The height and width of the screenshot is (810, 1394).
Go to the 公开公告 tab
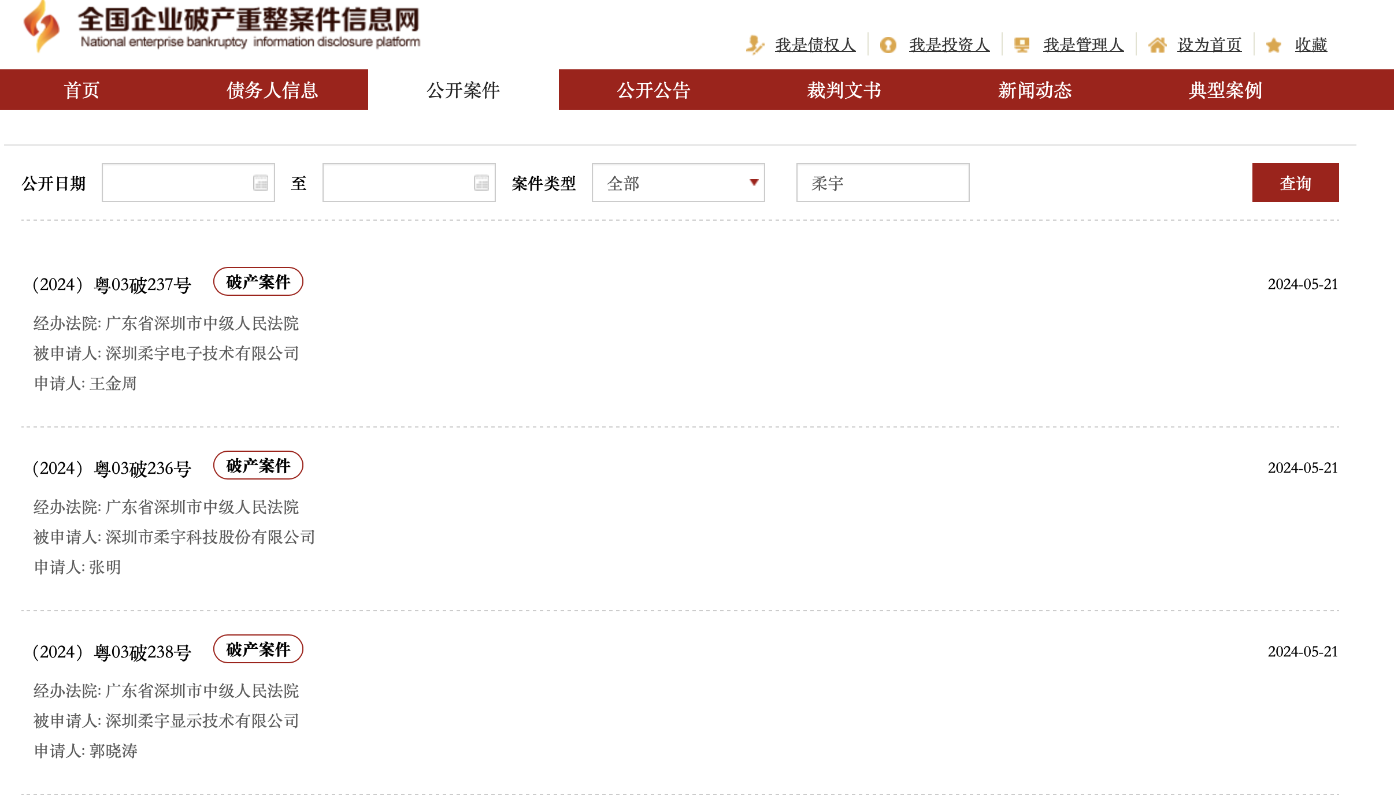pos(654,90)
